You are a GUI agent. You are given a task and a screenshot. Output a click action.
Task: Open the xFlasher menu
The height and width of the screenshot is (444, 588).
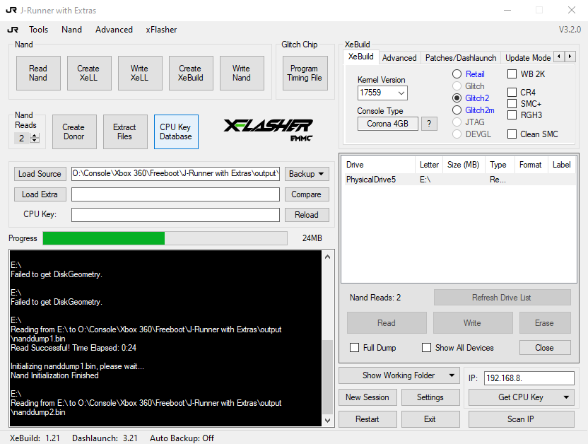tap(161, 30)
